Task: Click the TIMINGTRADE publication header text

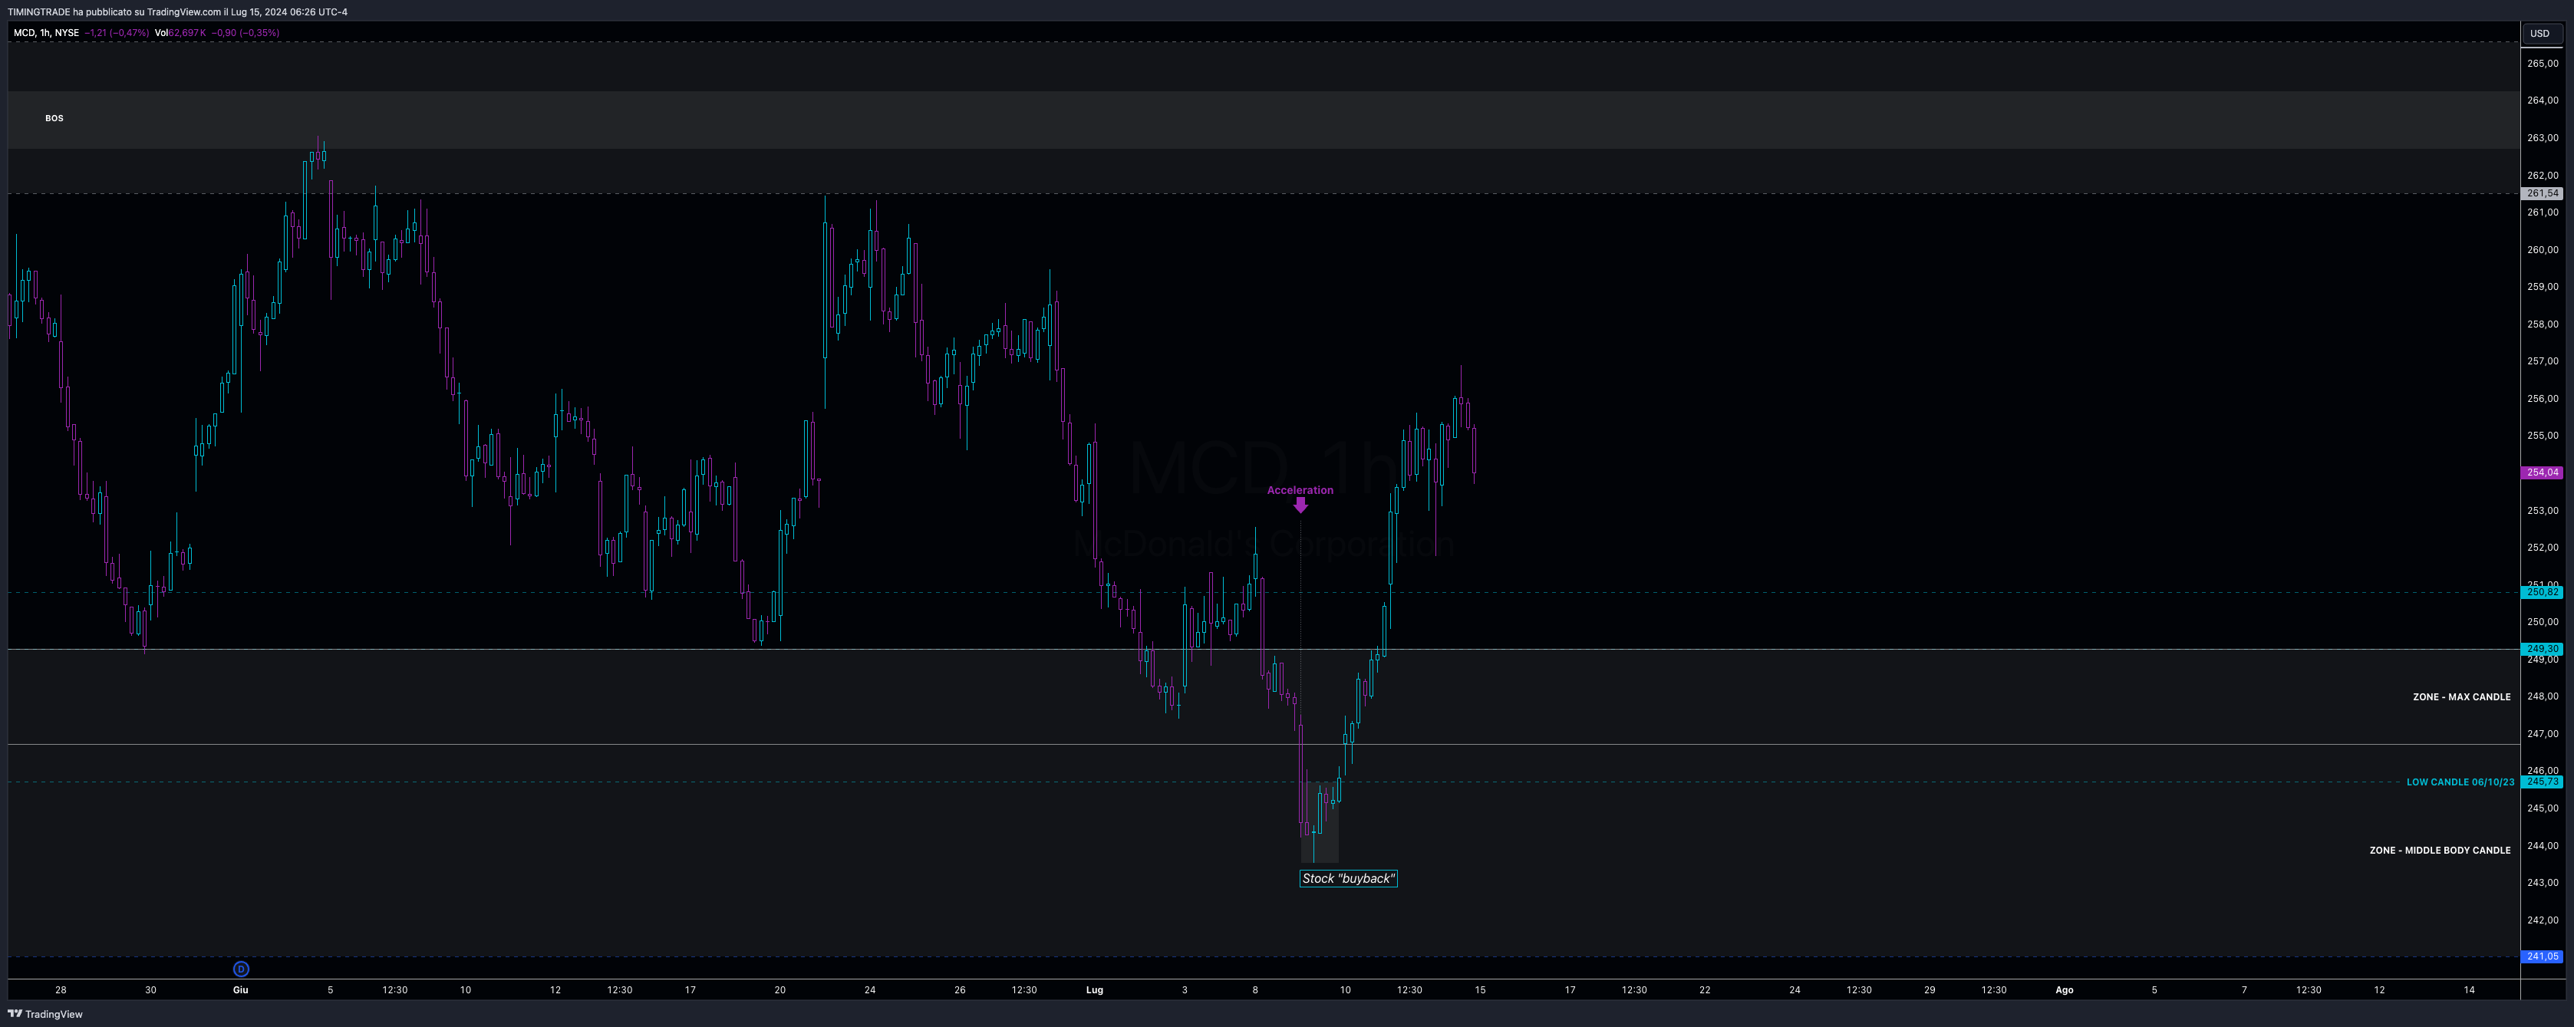Action: [x=177, y=12]
